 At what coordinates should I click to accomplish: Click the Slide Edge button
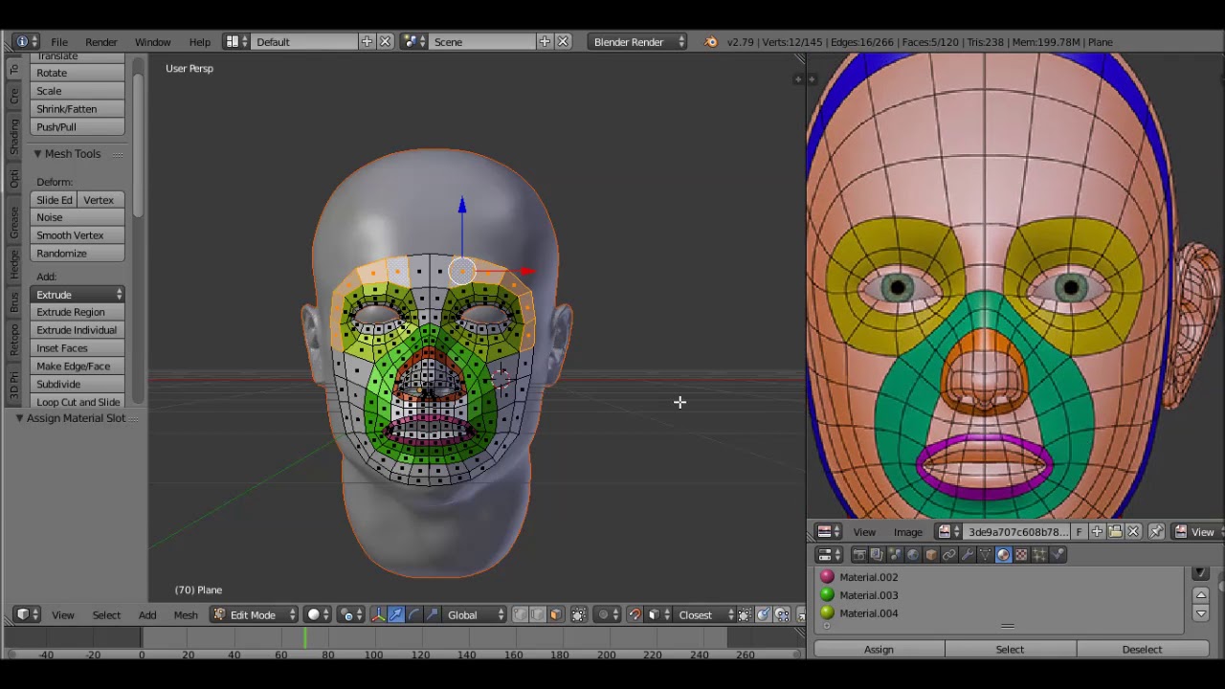click(55, 200)
